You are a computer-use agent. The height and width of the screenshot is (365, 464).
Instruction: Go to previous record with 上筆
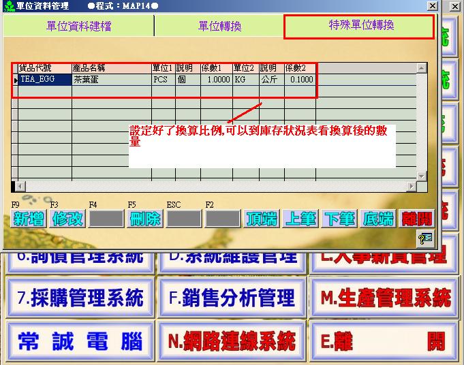pos(300,219)
